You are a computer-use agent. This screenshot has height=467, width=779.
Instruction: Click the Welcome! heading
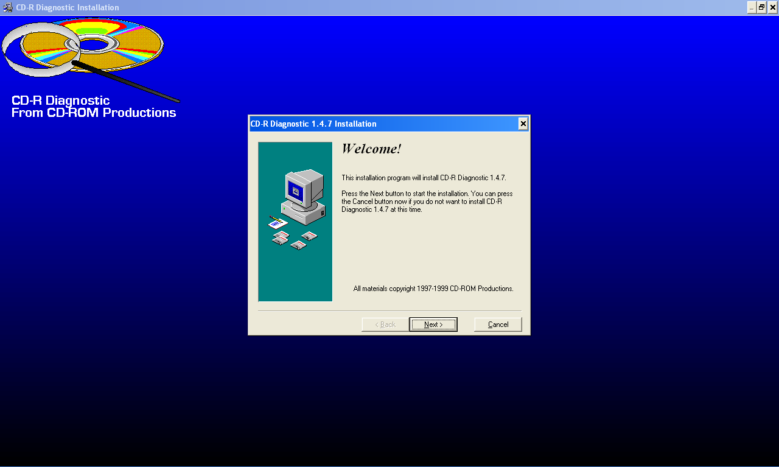pyautogui.click(x=371, y=149)
